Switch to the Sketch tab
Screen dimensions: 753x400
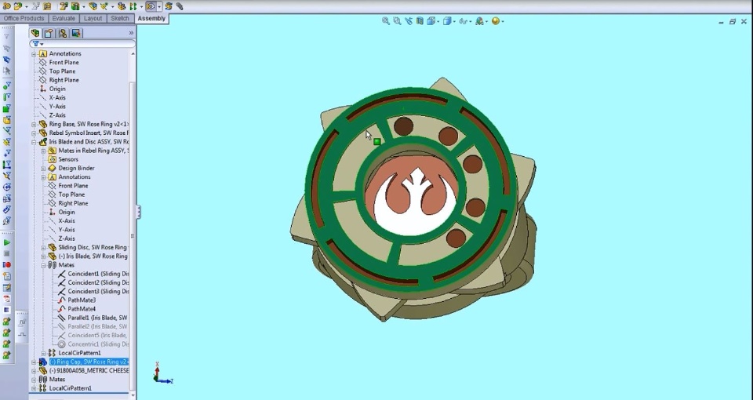(x=119, y=18)
